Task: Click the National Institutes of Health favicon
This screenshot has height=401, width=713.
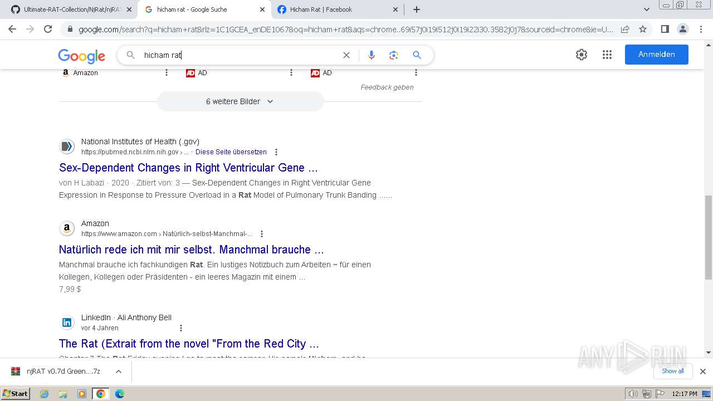Action: (67, 146)
